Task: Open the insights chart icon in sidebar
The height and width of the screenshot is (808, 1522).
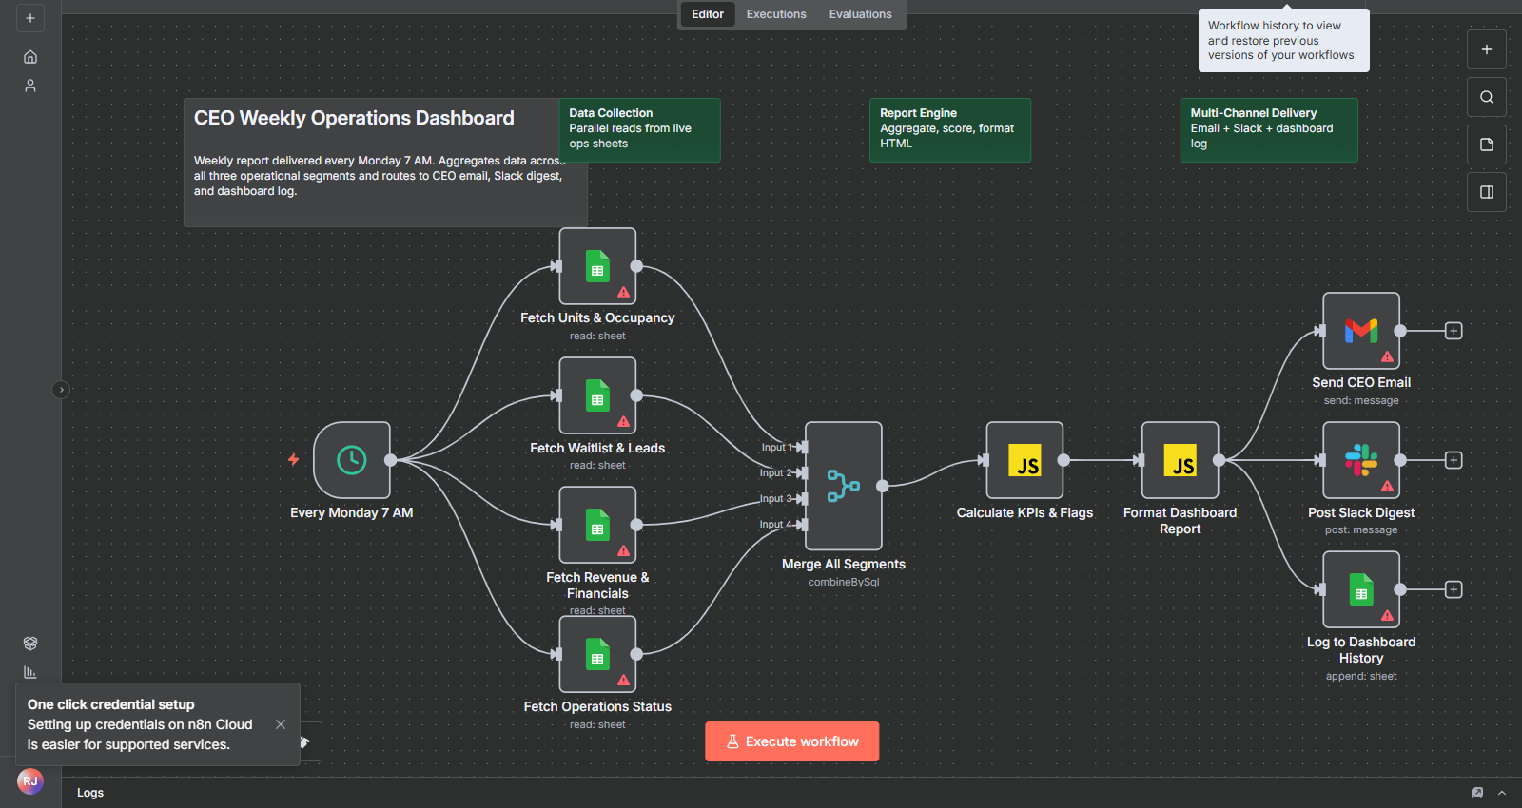Action: [30, 672]
